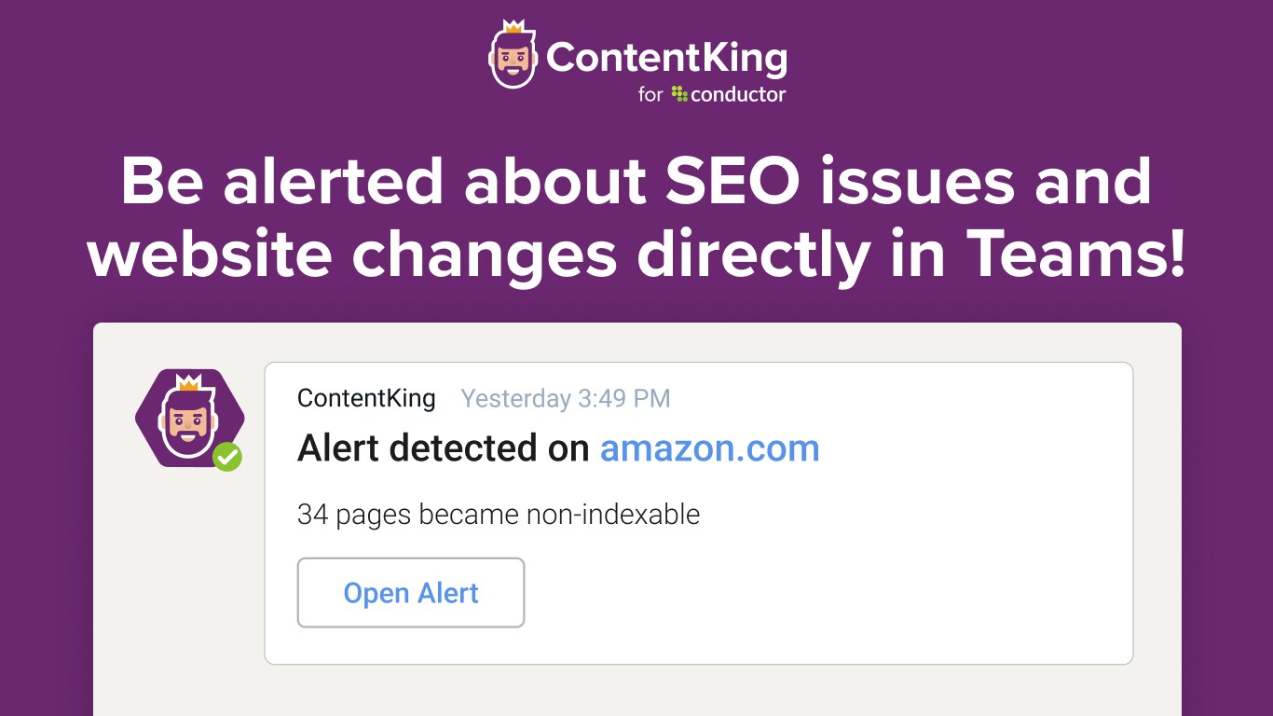Click the "for" text beside Conductor logo
Screen dimensions: 1273x716
(x=650, y=94)
